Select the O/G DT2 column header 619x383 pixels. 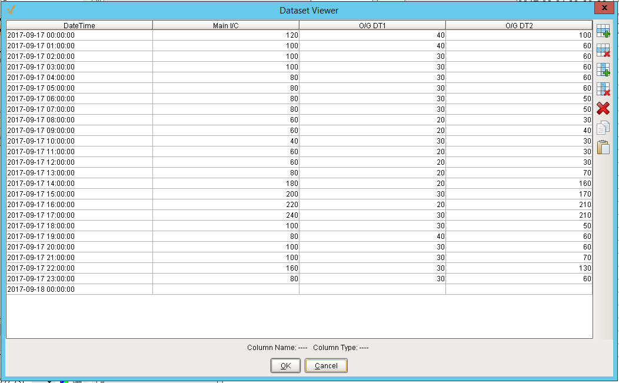(519, 25)
